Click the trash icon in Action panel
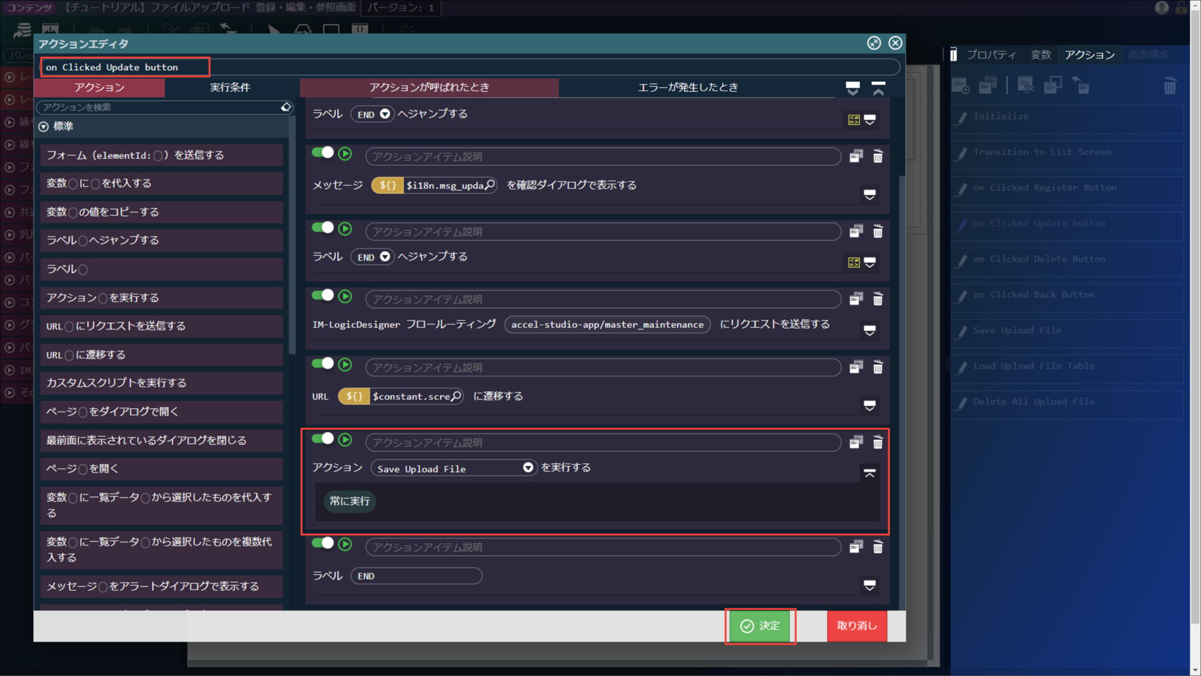 click(x=1170, y=85)
